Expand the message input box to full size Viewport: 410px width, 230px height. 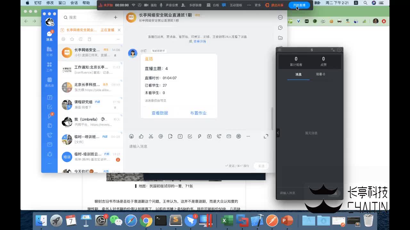pos(266,136)
